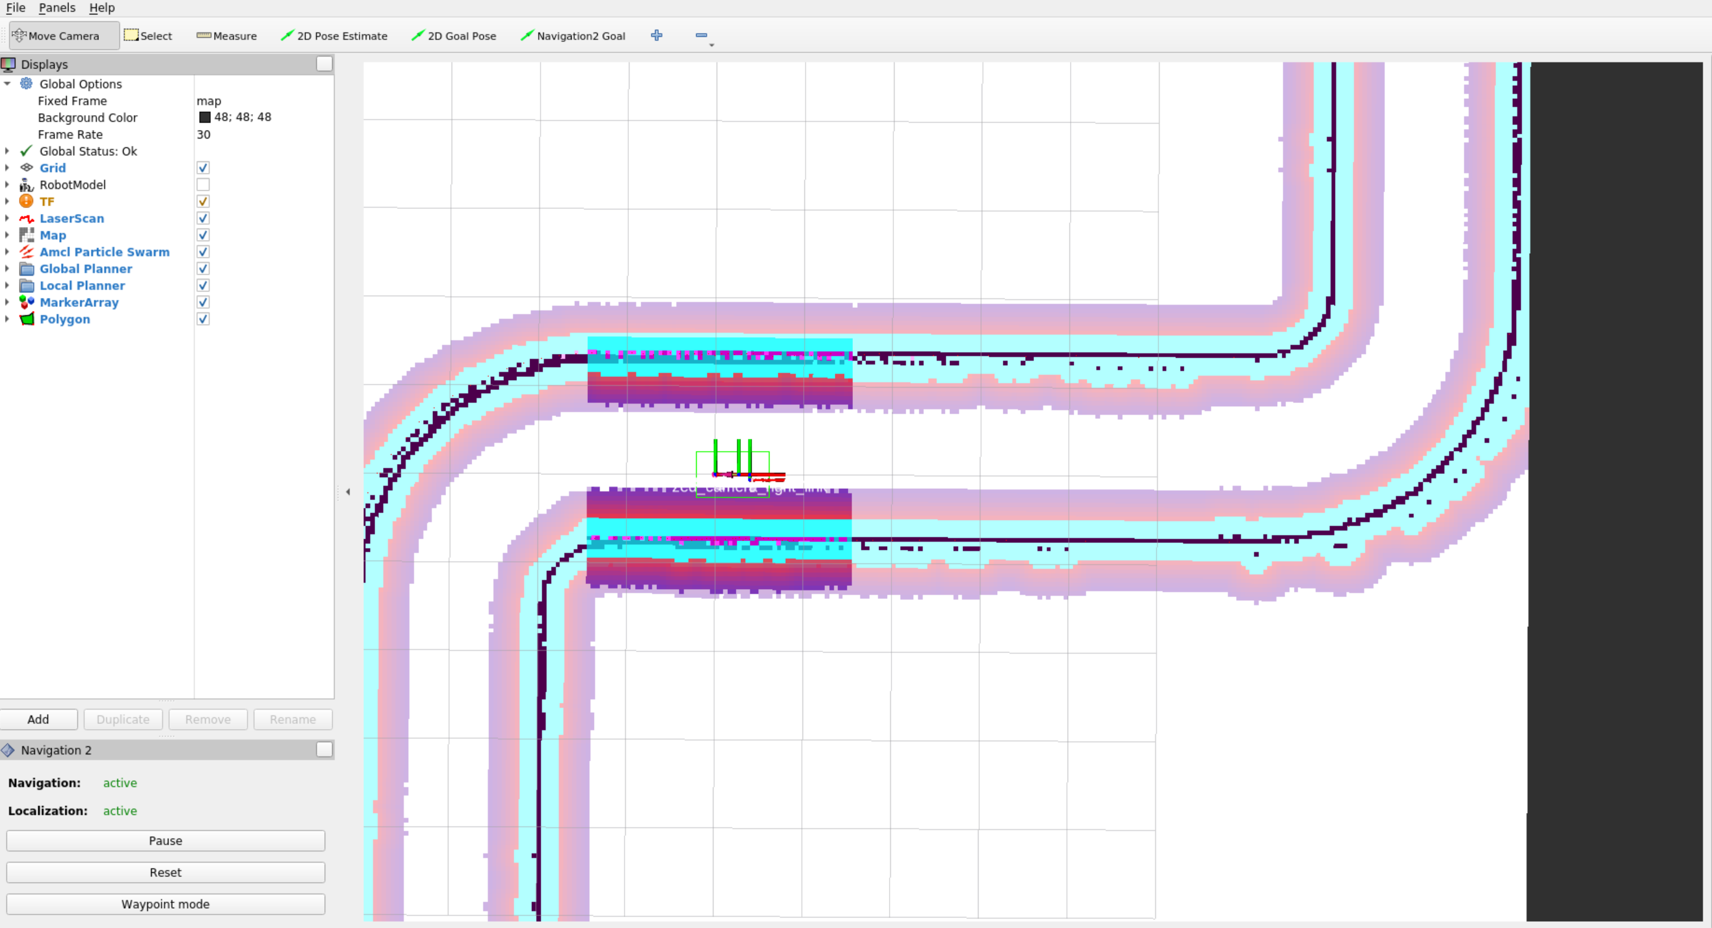The width and height of the screenshot is (1712, 928).
Task: Select the Move Camera tool
Action: tap(62, 35)
